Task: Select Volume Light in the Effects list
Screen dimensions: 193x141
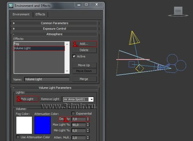Action: tap(39, 48)
